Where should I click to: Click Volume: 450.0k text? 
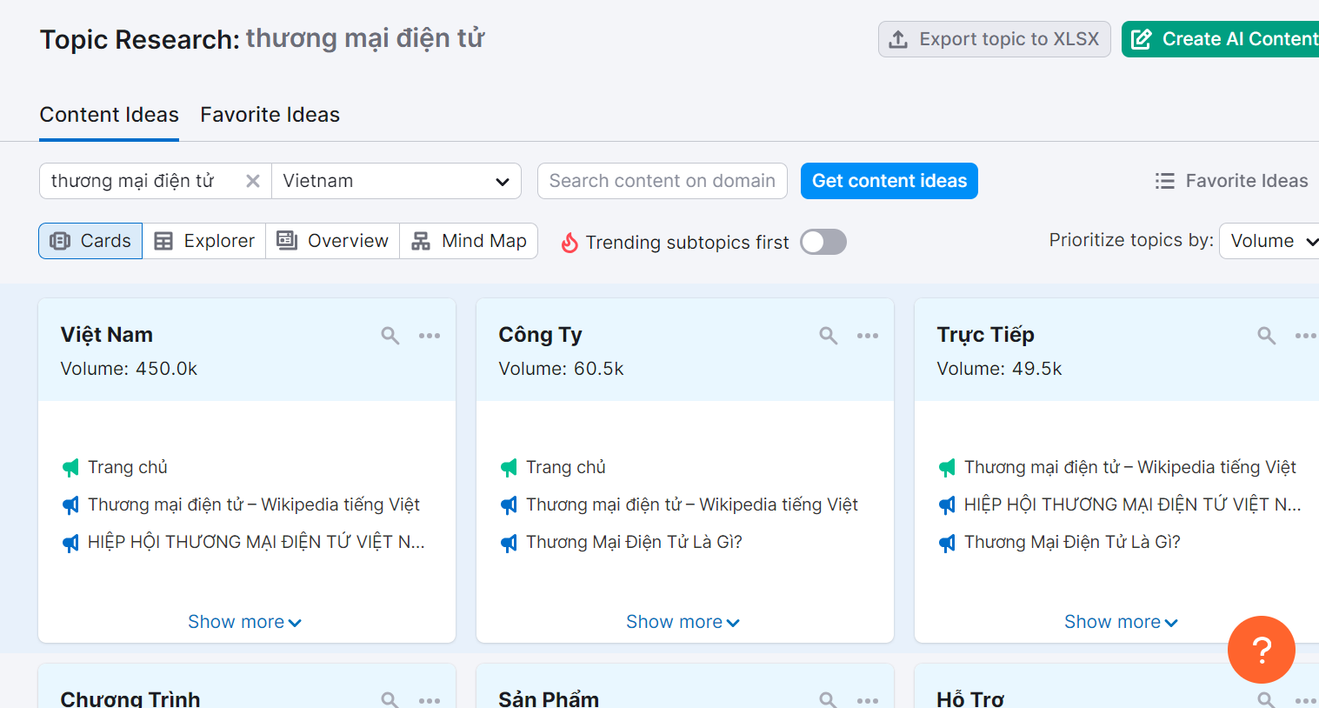pyautogui.click(x=129, y=369)
